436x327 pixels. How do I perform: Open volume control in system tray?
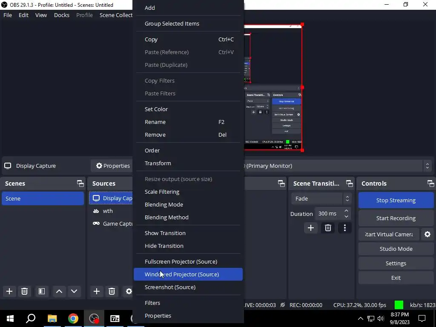point(381,318)
